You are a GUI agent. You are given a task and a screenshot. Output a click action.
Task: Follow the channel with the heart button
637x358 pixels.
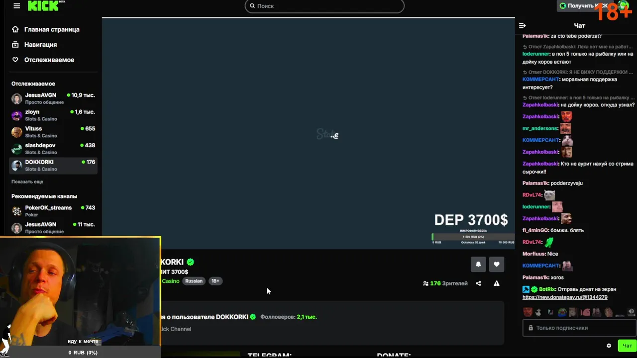(x=497, y=265)
